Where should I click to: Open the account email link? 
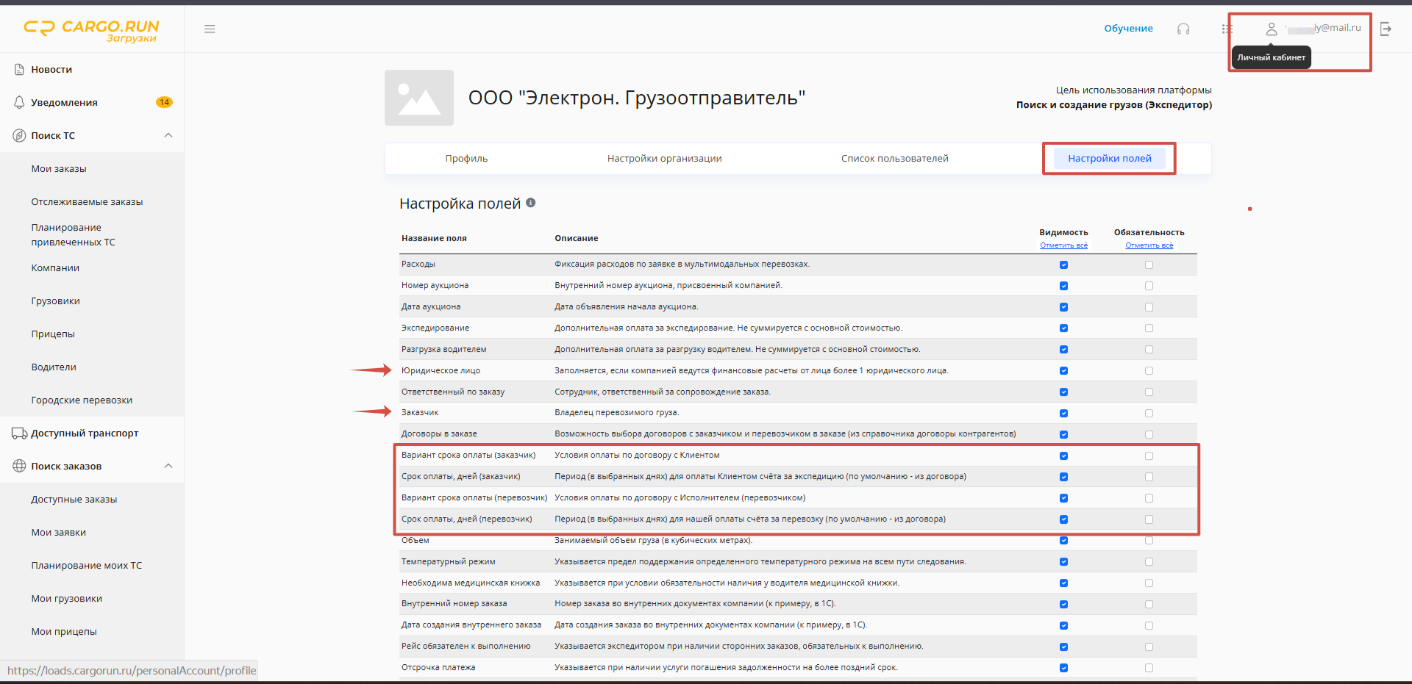point(1324,28)
